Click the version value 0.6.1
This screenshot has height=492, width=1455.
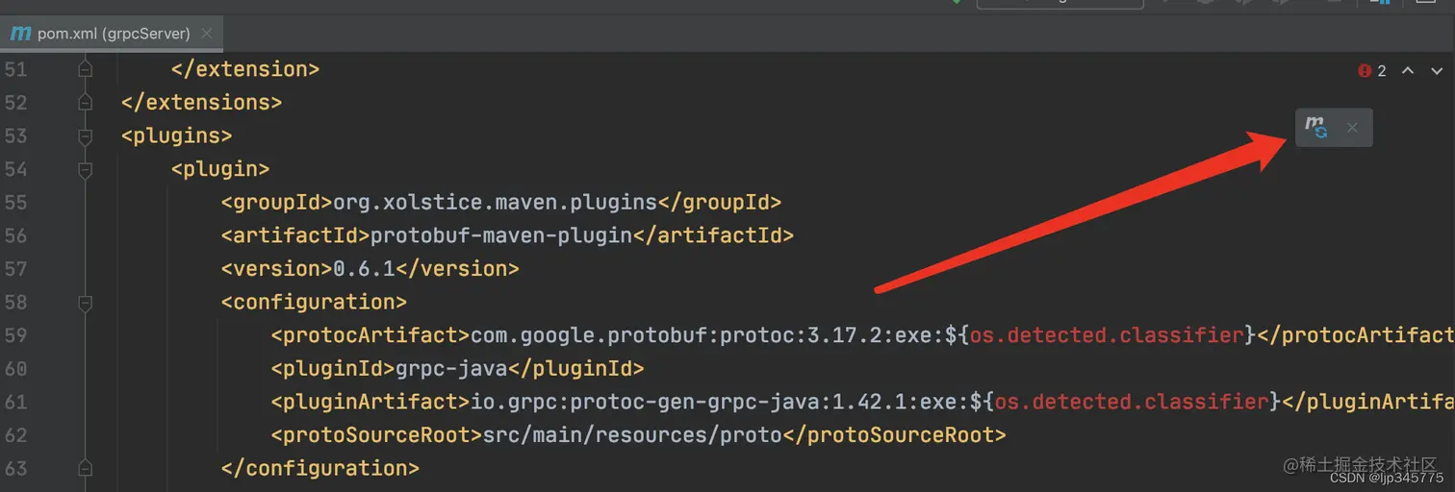(364, 269)
